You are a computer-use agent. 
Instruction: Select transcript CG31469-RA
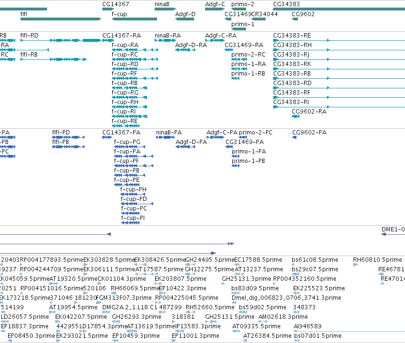point(229,50)
